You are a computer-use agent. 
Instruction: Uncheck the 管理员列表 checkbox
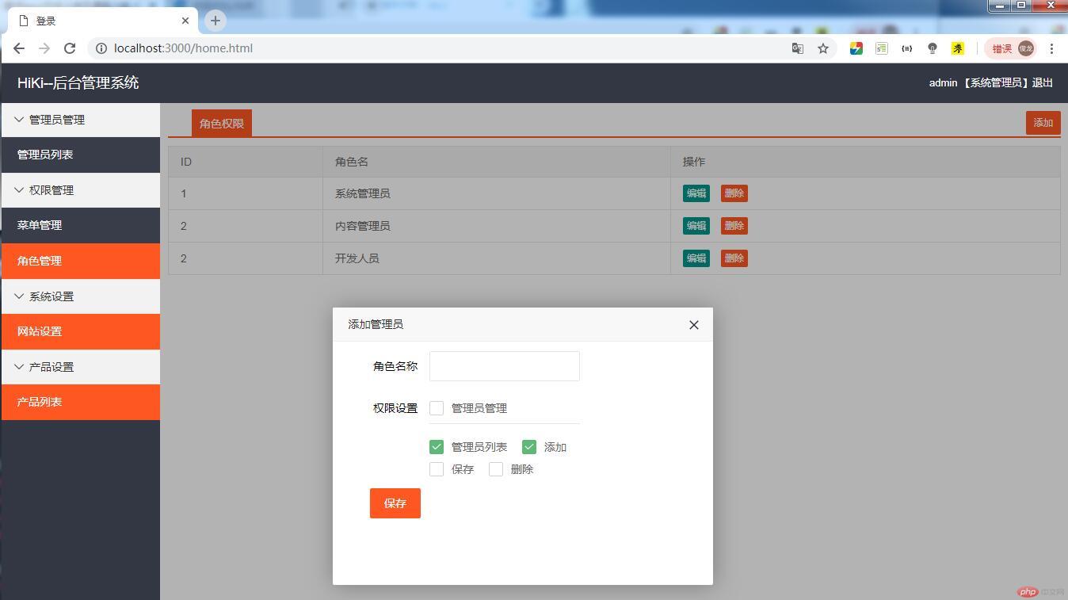(437, 447)
